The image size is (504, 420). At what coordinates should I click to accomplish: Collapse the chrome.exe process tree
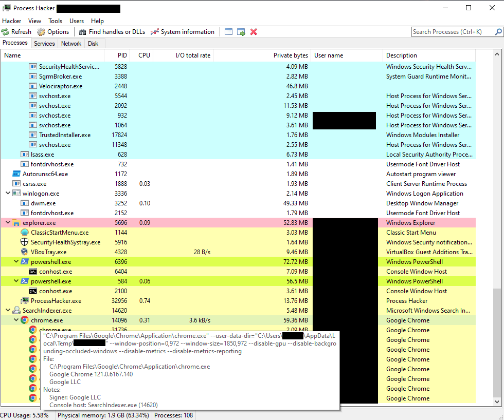(x=15, y=320)
